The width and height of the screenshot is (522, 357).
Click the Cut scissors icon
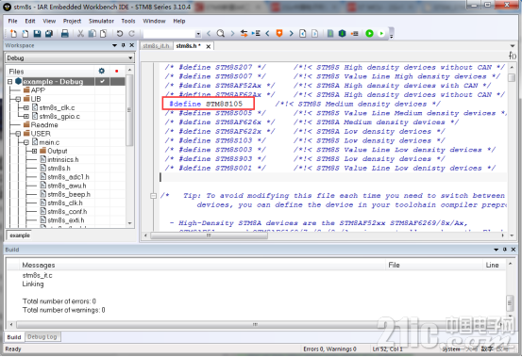pyautogui.click(x=80, y=34)
